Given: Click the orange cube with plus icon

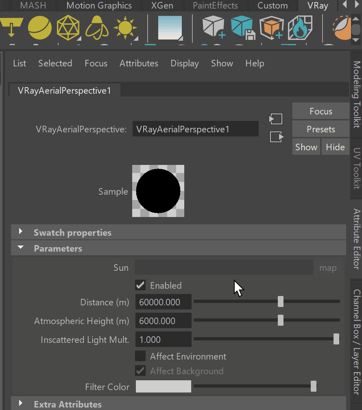Looking at the screenshot, I should (272, 27).
